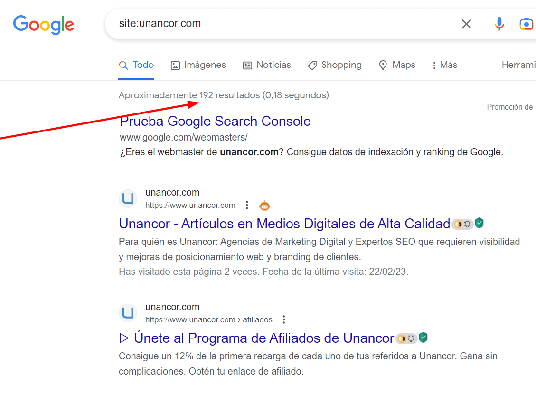Open Unancor - Artículos en Medios Digitales link
536x394 pixels.
[284, 224]
